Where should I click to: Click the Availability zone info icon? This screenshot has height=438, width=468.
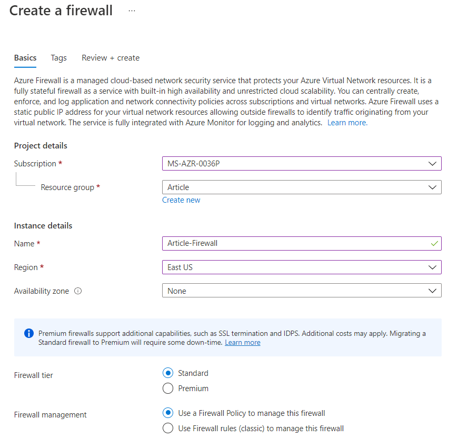coord(78,291)
